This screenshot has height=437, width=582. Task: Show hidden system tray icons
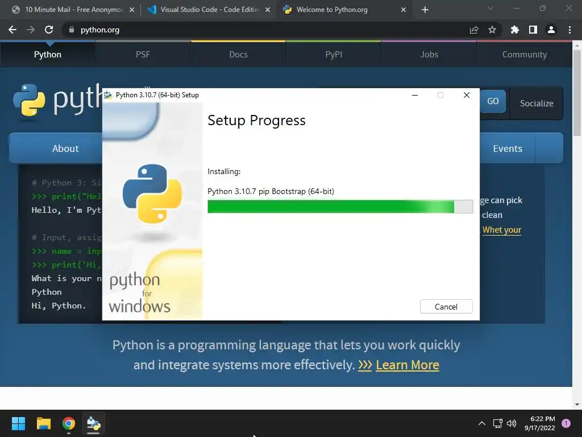pyautogui.click(x=482, y=423)
